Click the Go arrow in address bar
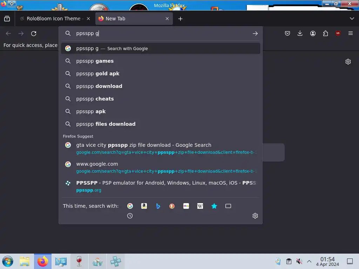Image resolution: width=359 pixels, height=269 pixels. tap(255, 33)
